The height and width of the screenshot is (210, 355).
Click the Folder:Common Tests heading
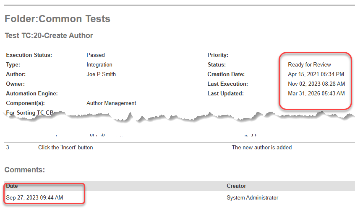[x=57, y=19]
